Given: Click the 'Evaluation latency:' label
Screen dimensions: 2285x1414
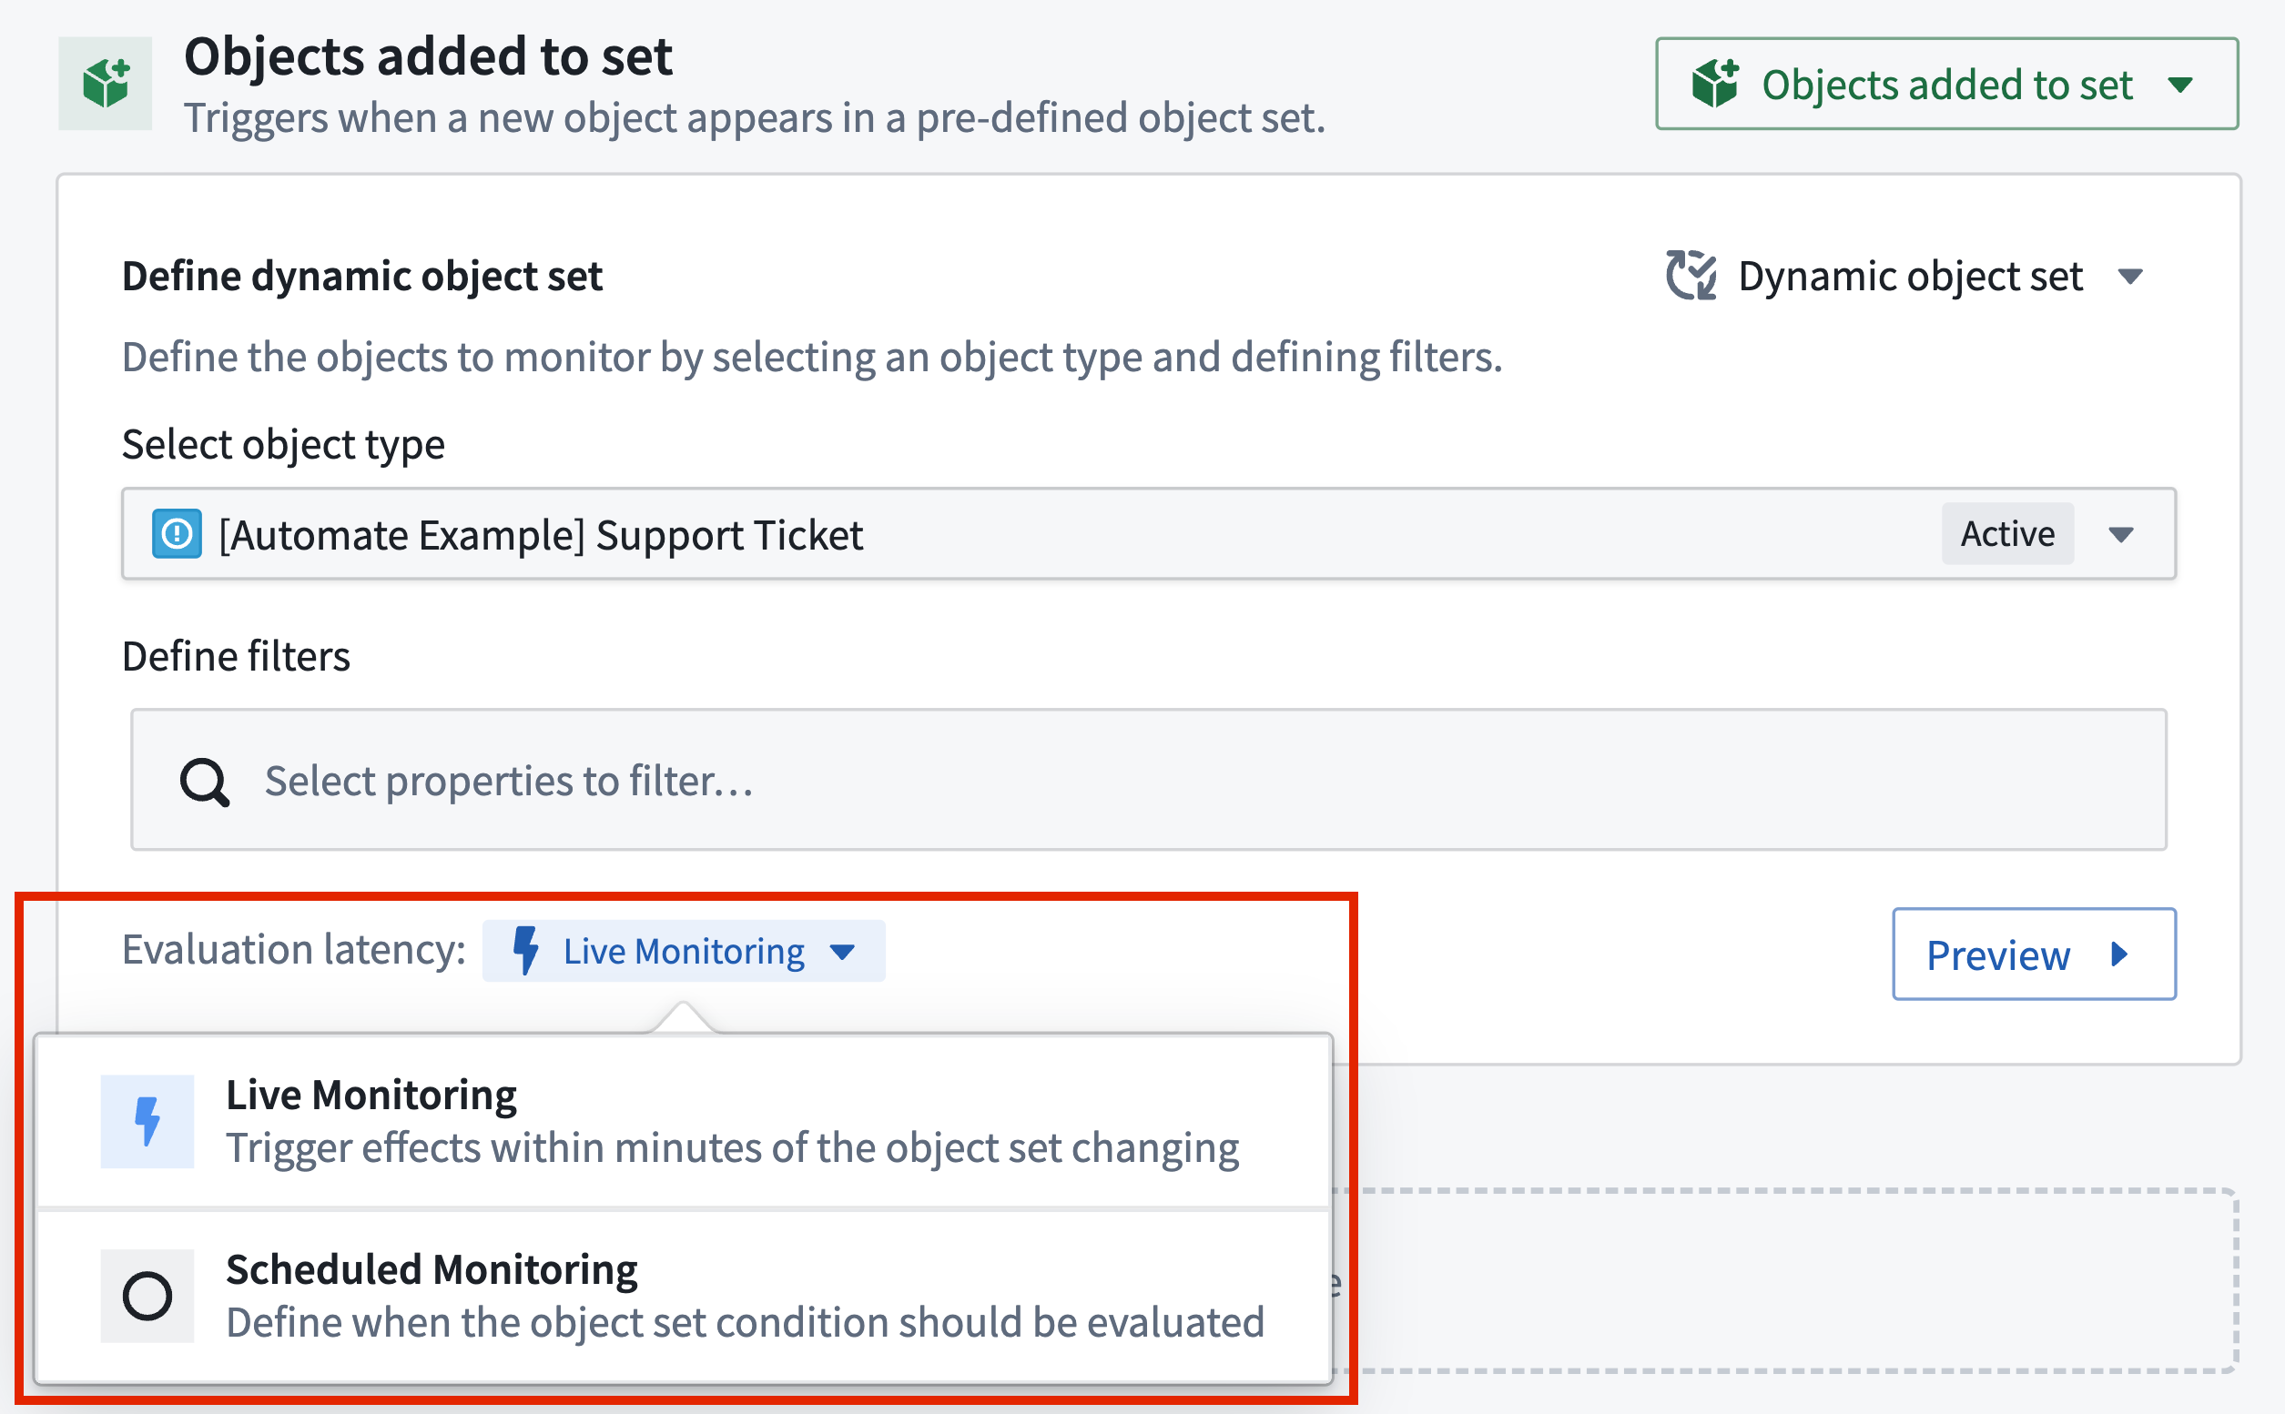Looking at the screenshot, I should click(x=294, y=949).
